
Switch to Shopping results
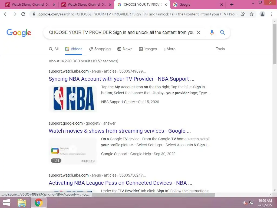[100, 49]
